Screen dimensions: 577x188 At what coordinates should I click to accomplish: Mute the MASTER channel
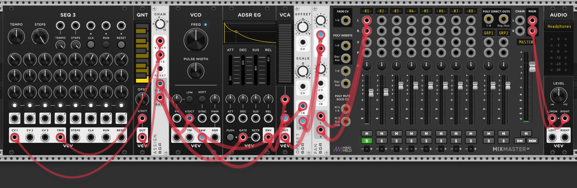click(x=526, y=133)
